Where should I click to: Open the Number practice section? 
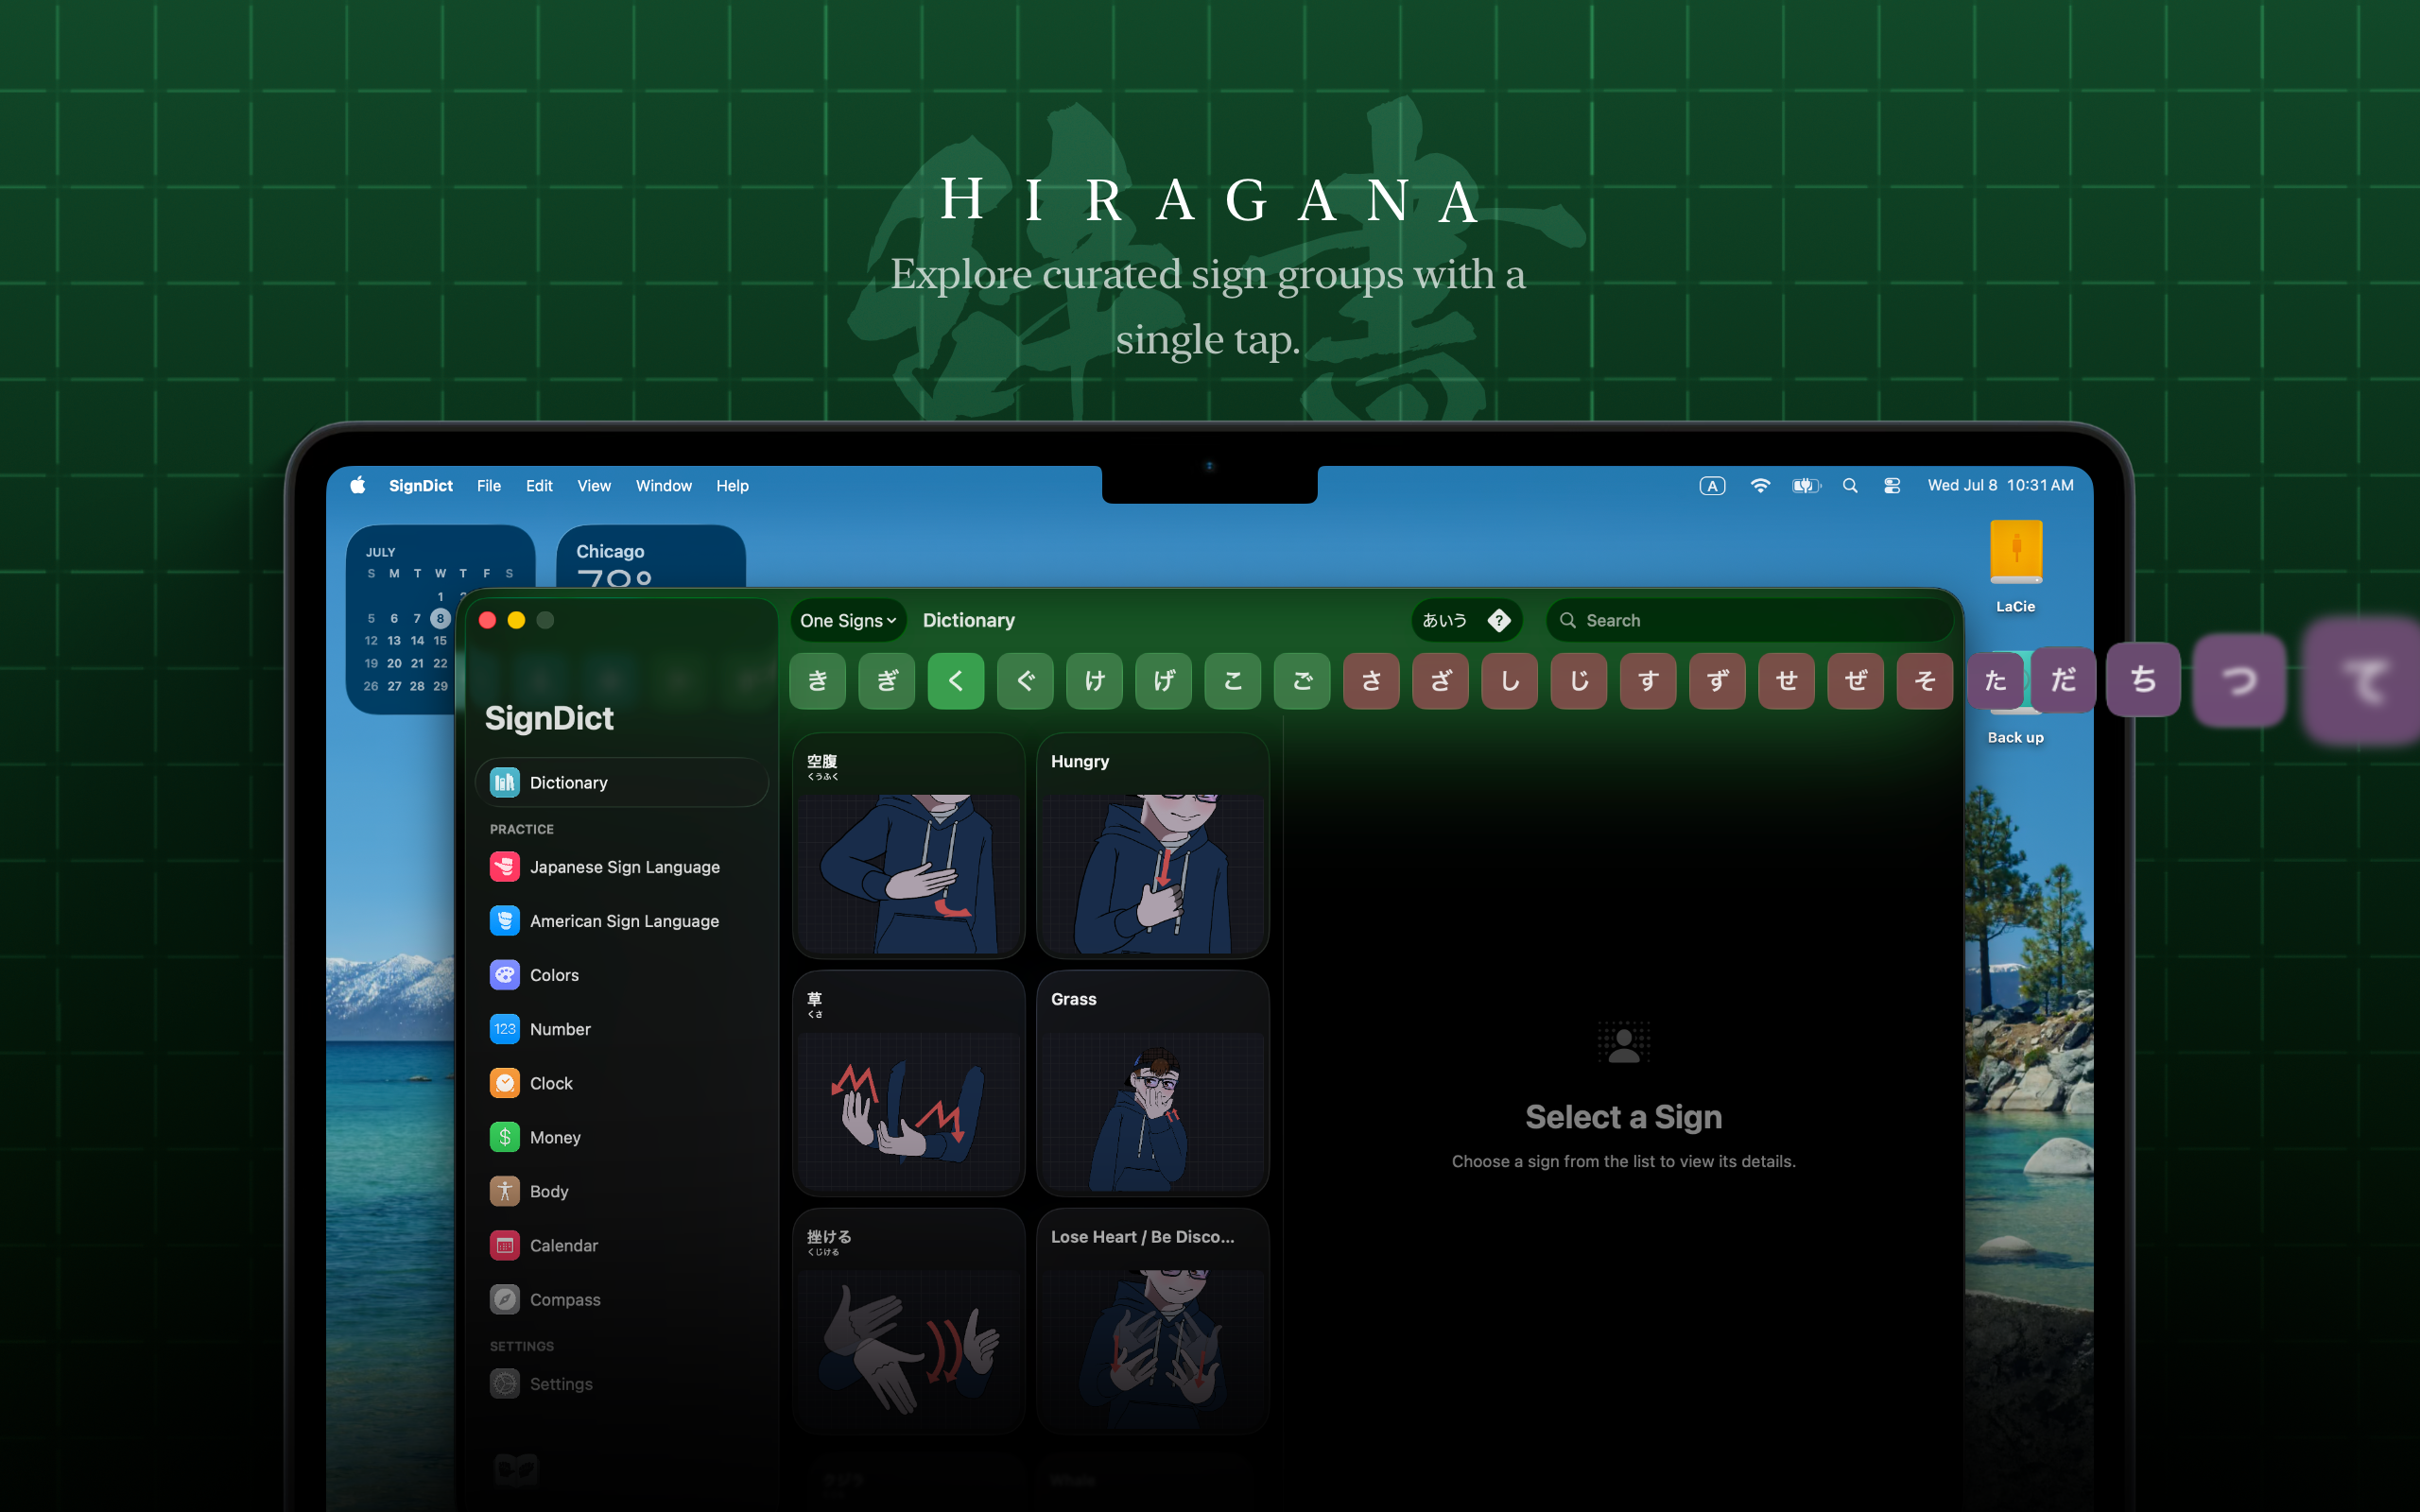[621, 1029]
